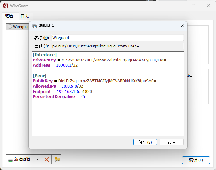Cancel editing with 取消 button
The width and height of the screenshot is (216, 170).
coord(171,142)
